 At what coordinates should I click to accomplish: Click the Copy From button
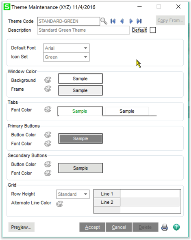tap(170, 20)
